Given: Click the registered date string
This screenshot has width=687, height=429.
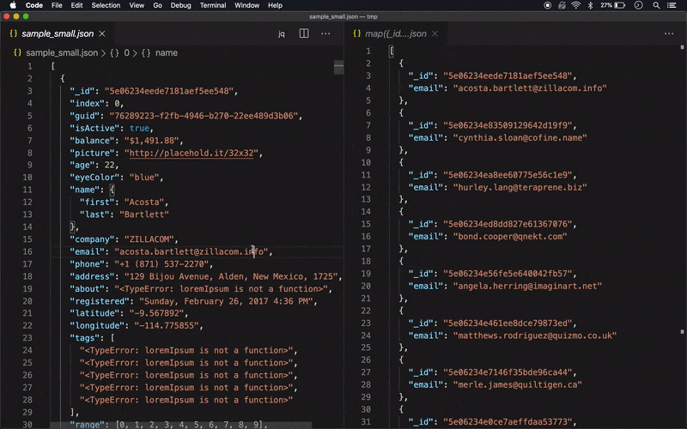Looking at the screenshot, I should (226, 301).
